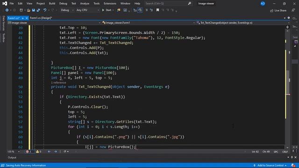299x168 pixels.
Task: Open the Extensions menu
Action: pyautogui.click(x=110, y=3)
